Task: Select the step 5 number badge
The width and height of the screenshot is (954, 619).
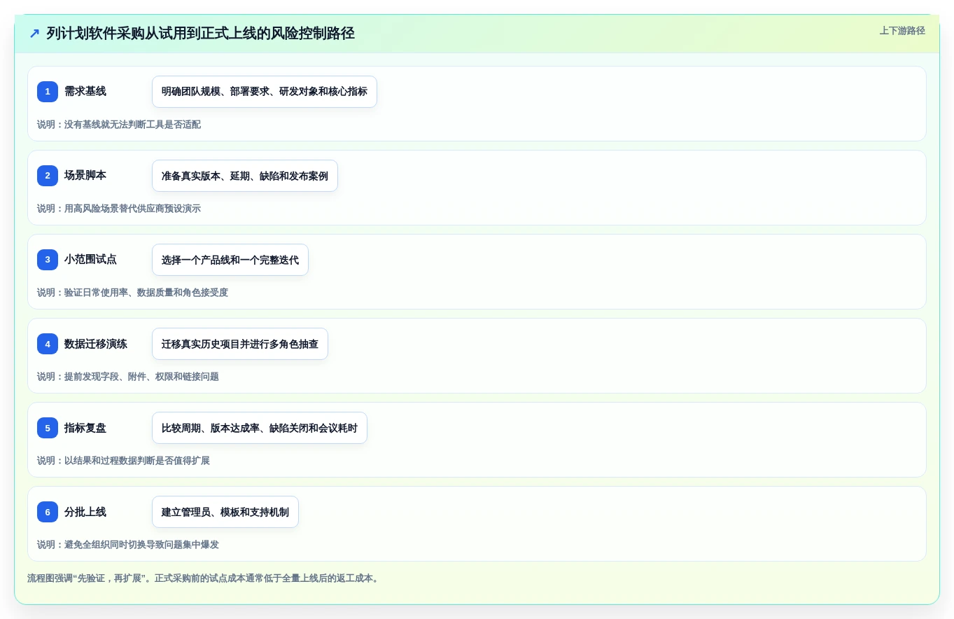Action: pyautogui.click(x=48, y=428)
